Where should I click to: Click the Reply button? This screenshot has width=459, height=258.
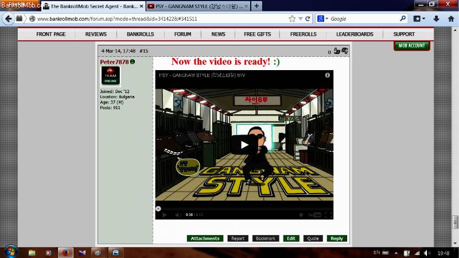pyautogui.click(x=337, y=238)
